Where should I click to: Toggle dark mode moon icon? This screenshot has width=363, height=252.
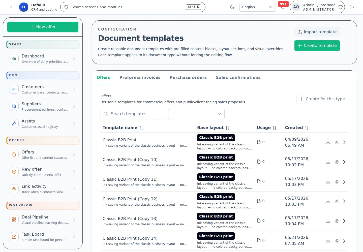point(232,7)
